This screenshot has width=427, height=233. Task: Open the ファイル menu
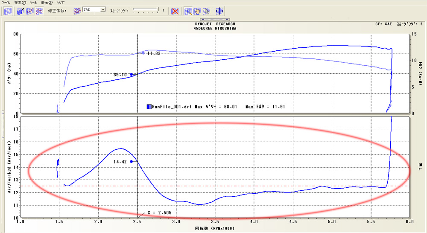coord(6,3)
